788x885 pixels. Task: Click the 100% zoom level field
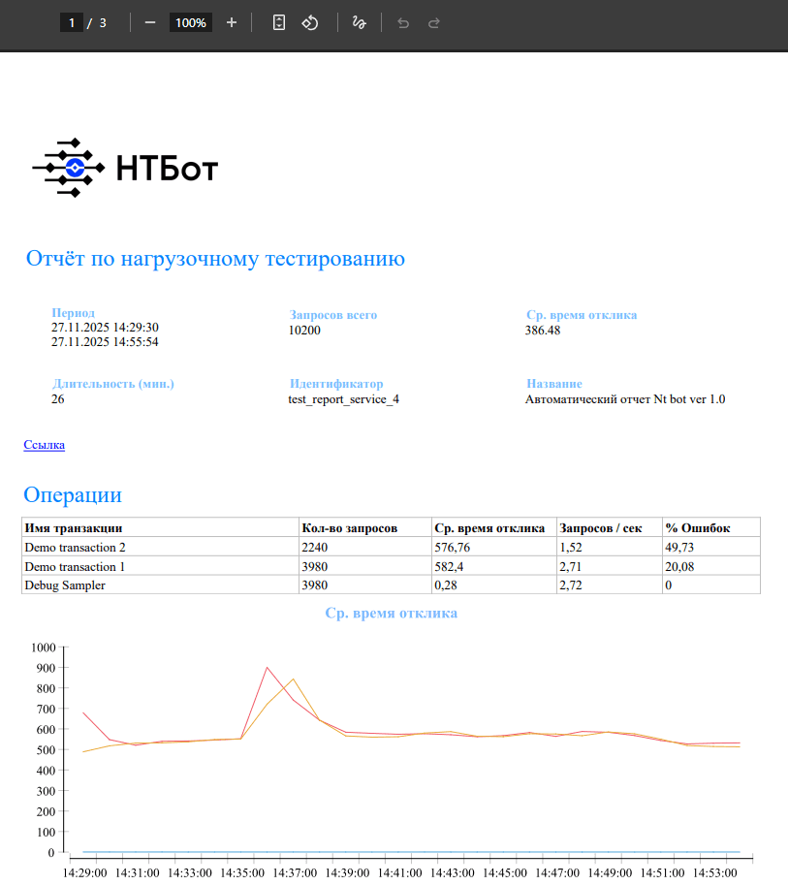pos(191,22)
